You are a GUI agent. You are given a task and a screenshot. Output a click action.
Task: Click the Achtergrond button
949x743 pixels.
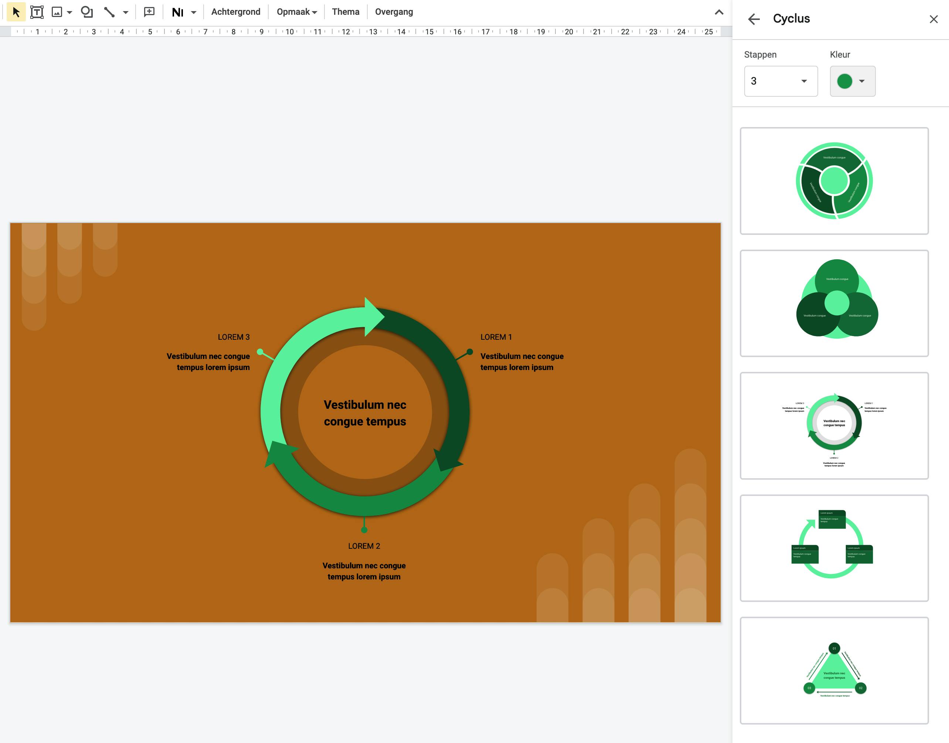point(235,12)
